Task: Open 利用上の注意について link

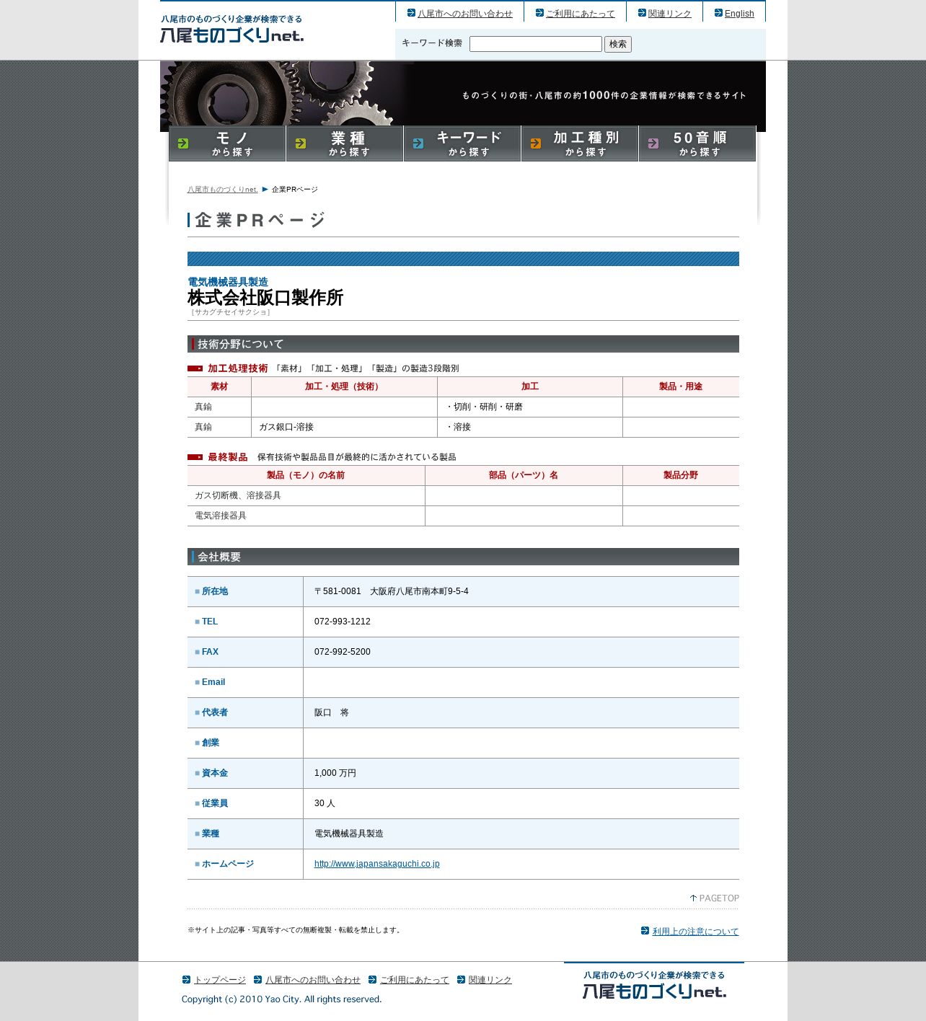Action: 695,932
